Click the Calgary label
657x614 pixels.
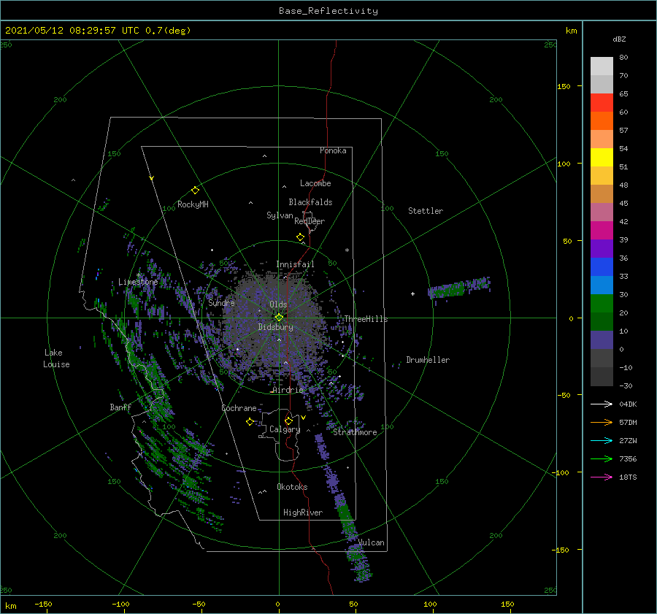(x=285, y=429)
